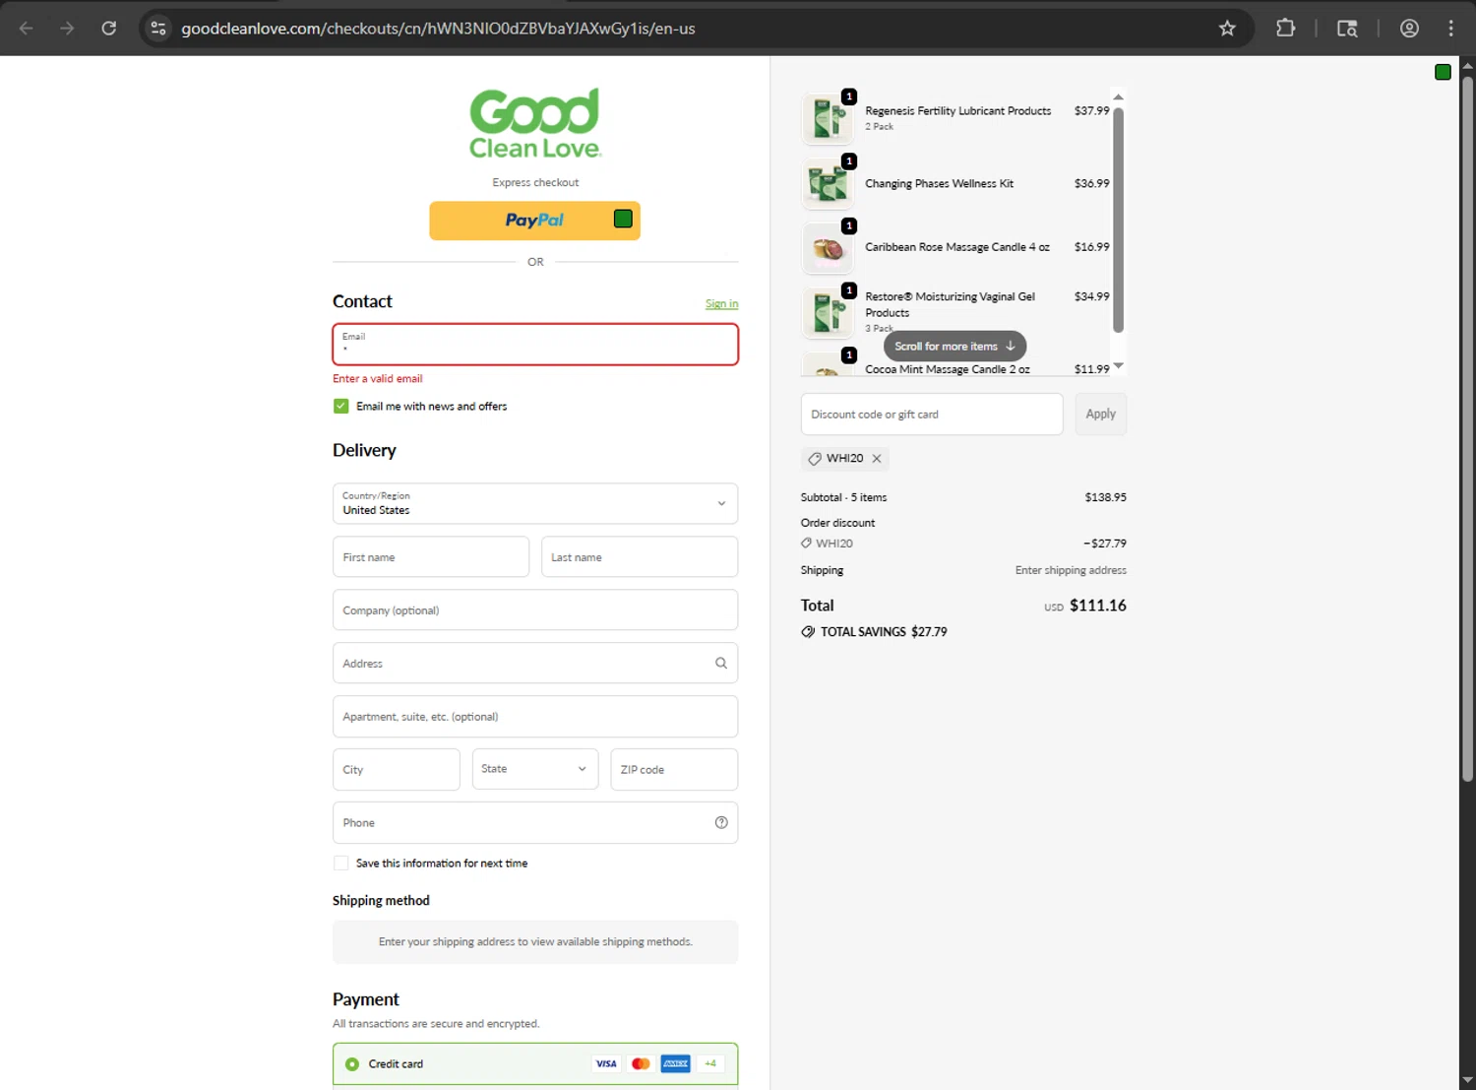The width and height of the screenshot is (1476, 1090).
Task: Click the Last name field
Action: tap(640, 556)
